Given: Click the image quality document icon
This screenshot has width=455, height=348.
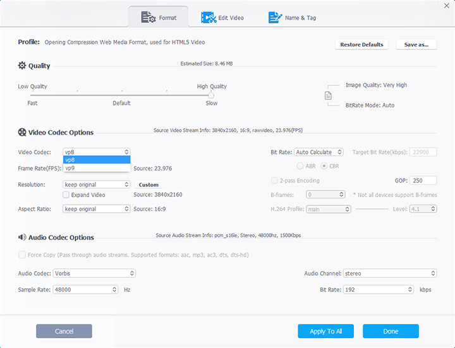Looking at the screenshot, I should point(328,95).
